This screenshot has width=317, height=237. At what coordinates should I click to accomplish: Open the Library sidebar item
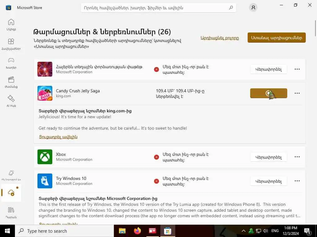click(11, 212)
